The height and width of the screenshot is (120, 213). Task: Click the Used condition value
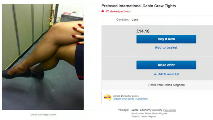pyautogui.click(x=135, y=20)
